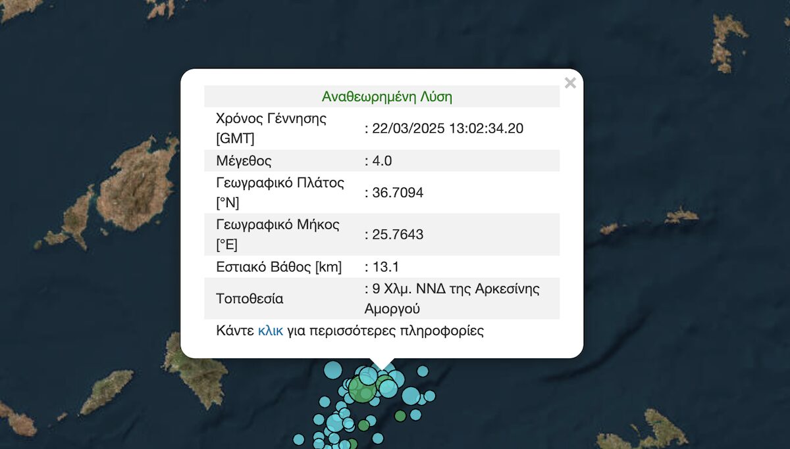The image size is (790, 449).
Task: Select the small isolated green marker right of cluster
Action: point(400,415)
